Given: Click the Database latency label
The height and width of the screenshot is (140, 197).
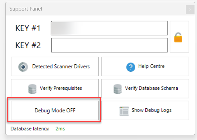Looking at the screenshot, I should [30, 129].
